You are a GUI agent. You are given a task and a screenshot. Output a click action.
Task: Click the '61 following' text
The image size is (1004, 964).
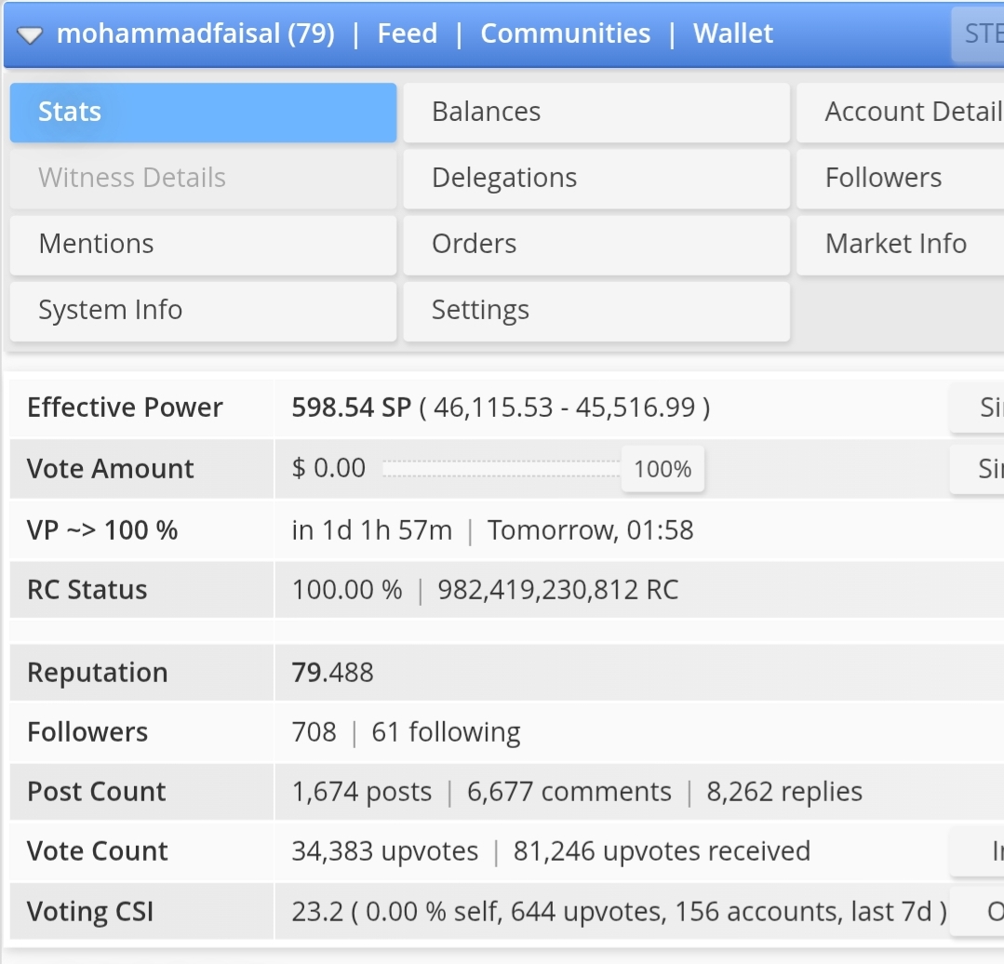coord(446,732)
